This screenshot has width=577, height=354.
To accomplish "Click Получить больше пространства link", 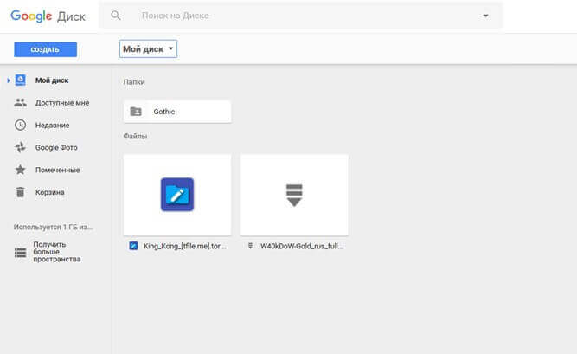I will [x=57, y=252].
